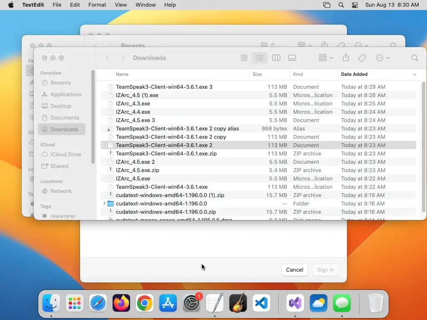Open the Window menu

click(x=146, y=5)
